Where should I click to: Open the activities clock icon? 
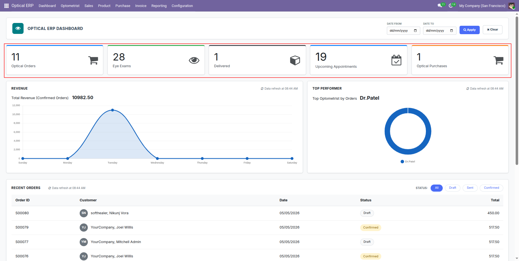pos(451,6)
